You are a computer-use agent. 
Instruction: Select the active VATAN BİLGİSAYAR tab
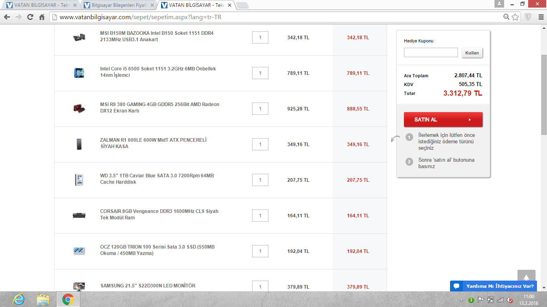point(196,5)
